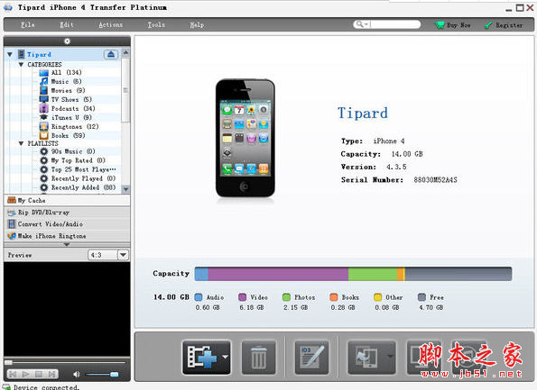
Task: Click the Buy Now cart link
Action: tap(452, 25)
